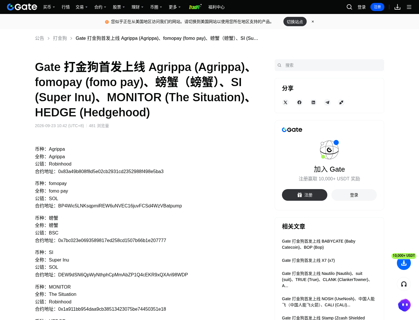Screen dimensions: 419x320
Task: Open the TradFi menu item
Action: point(195,7)
